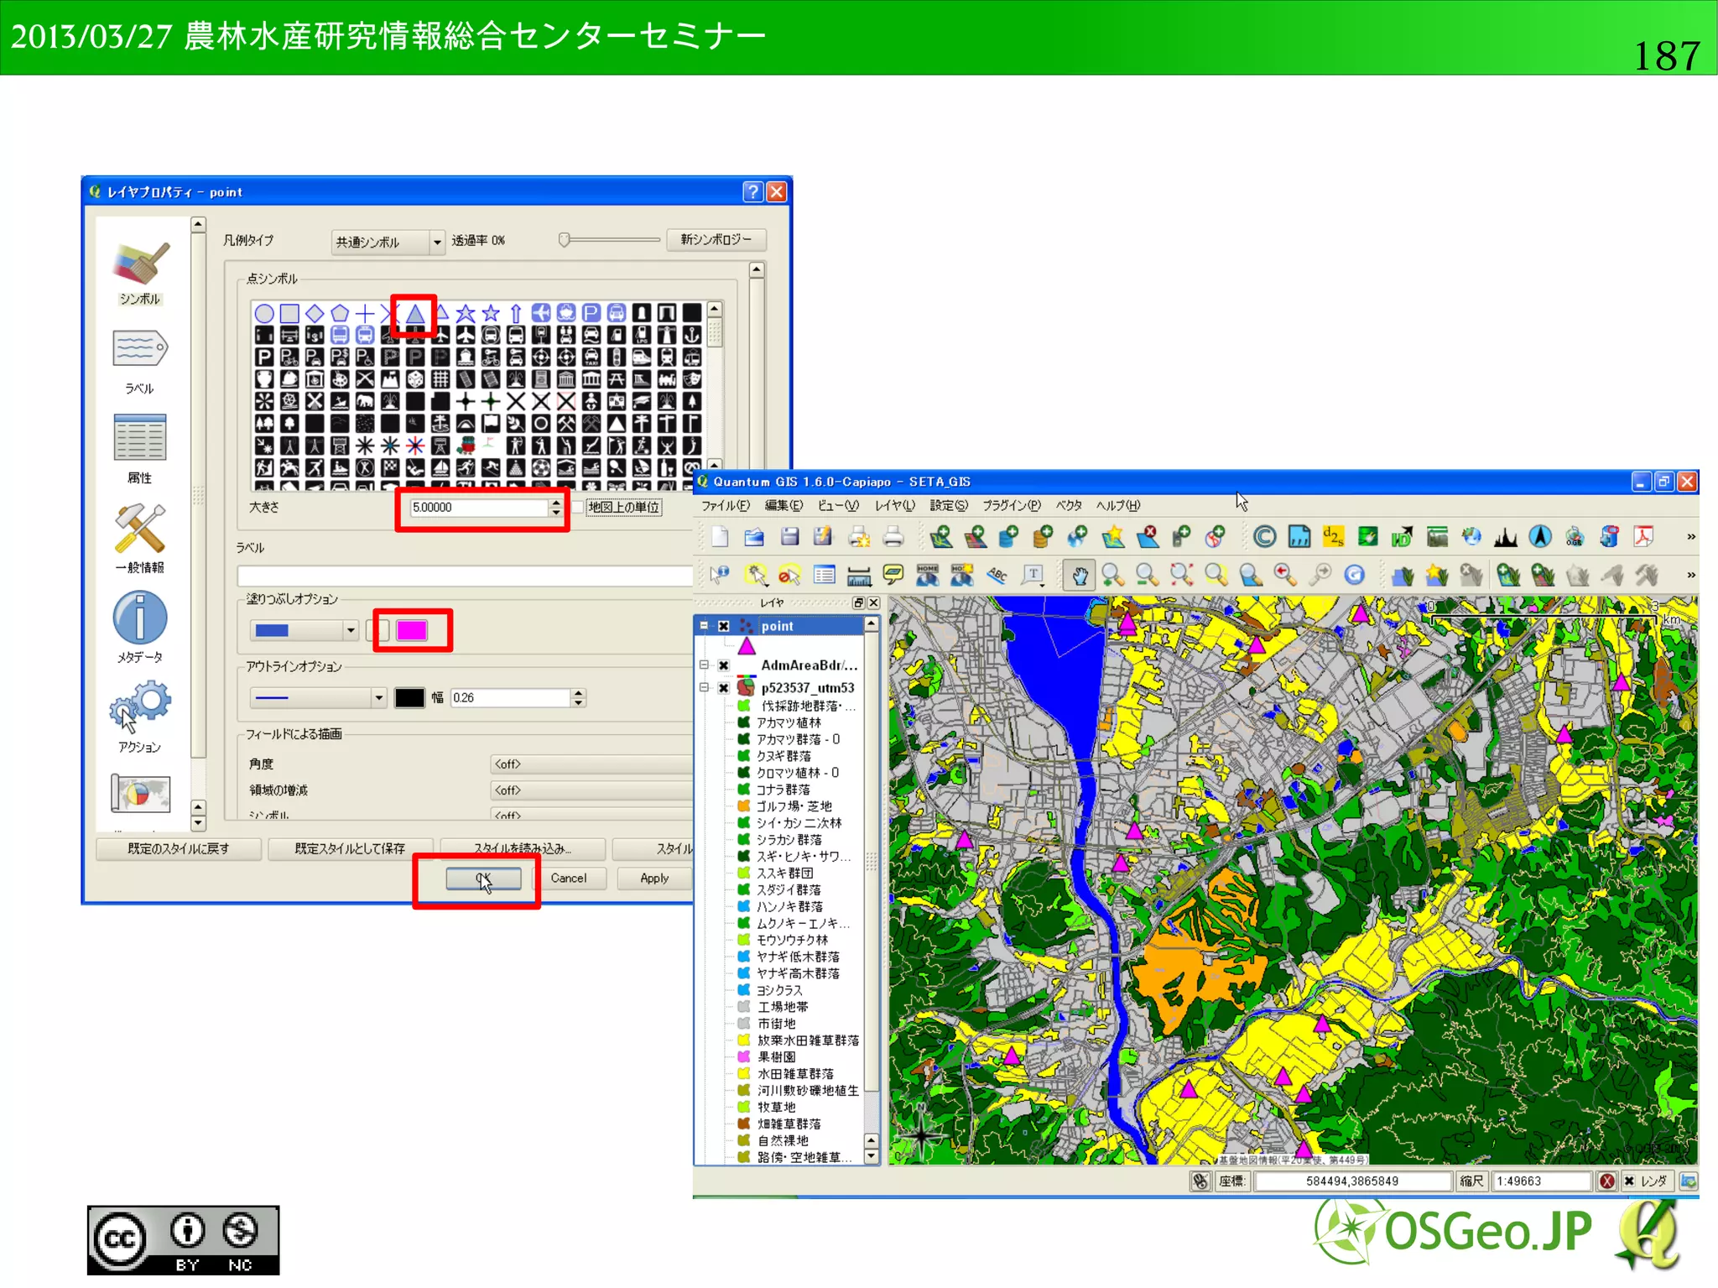Image resolution: width=1718 pixels, height=1288 pixels.
Task: Click the 新シンボロジー button
Action: click(x=716, y=240)
